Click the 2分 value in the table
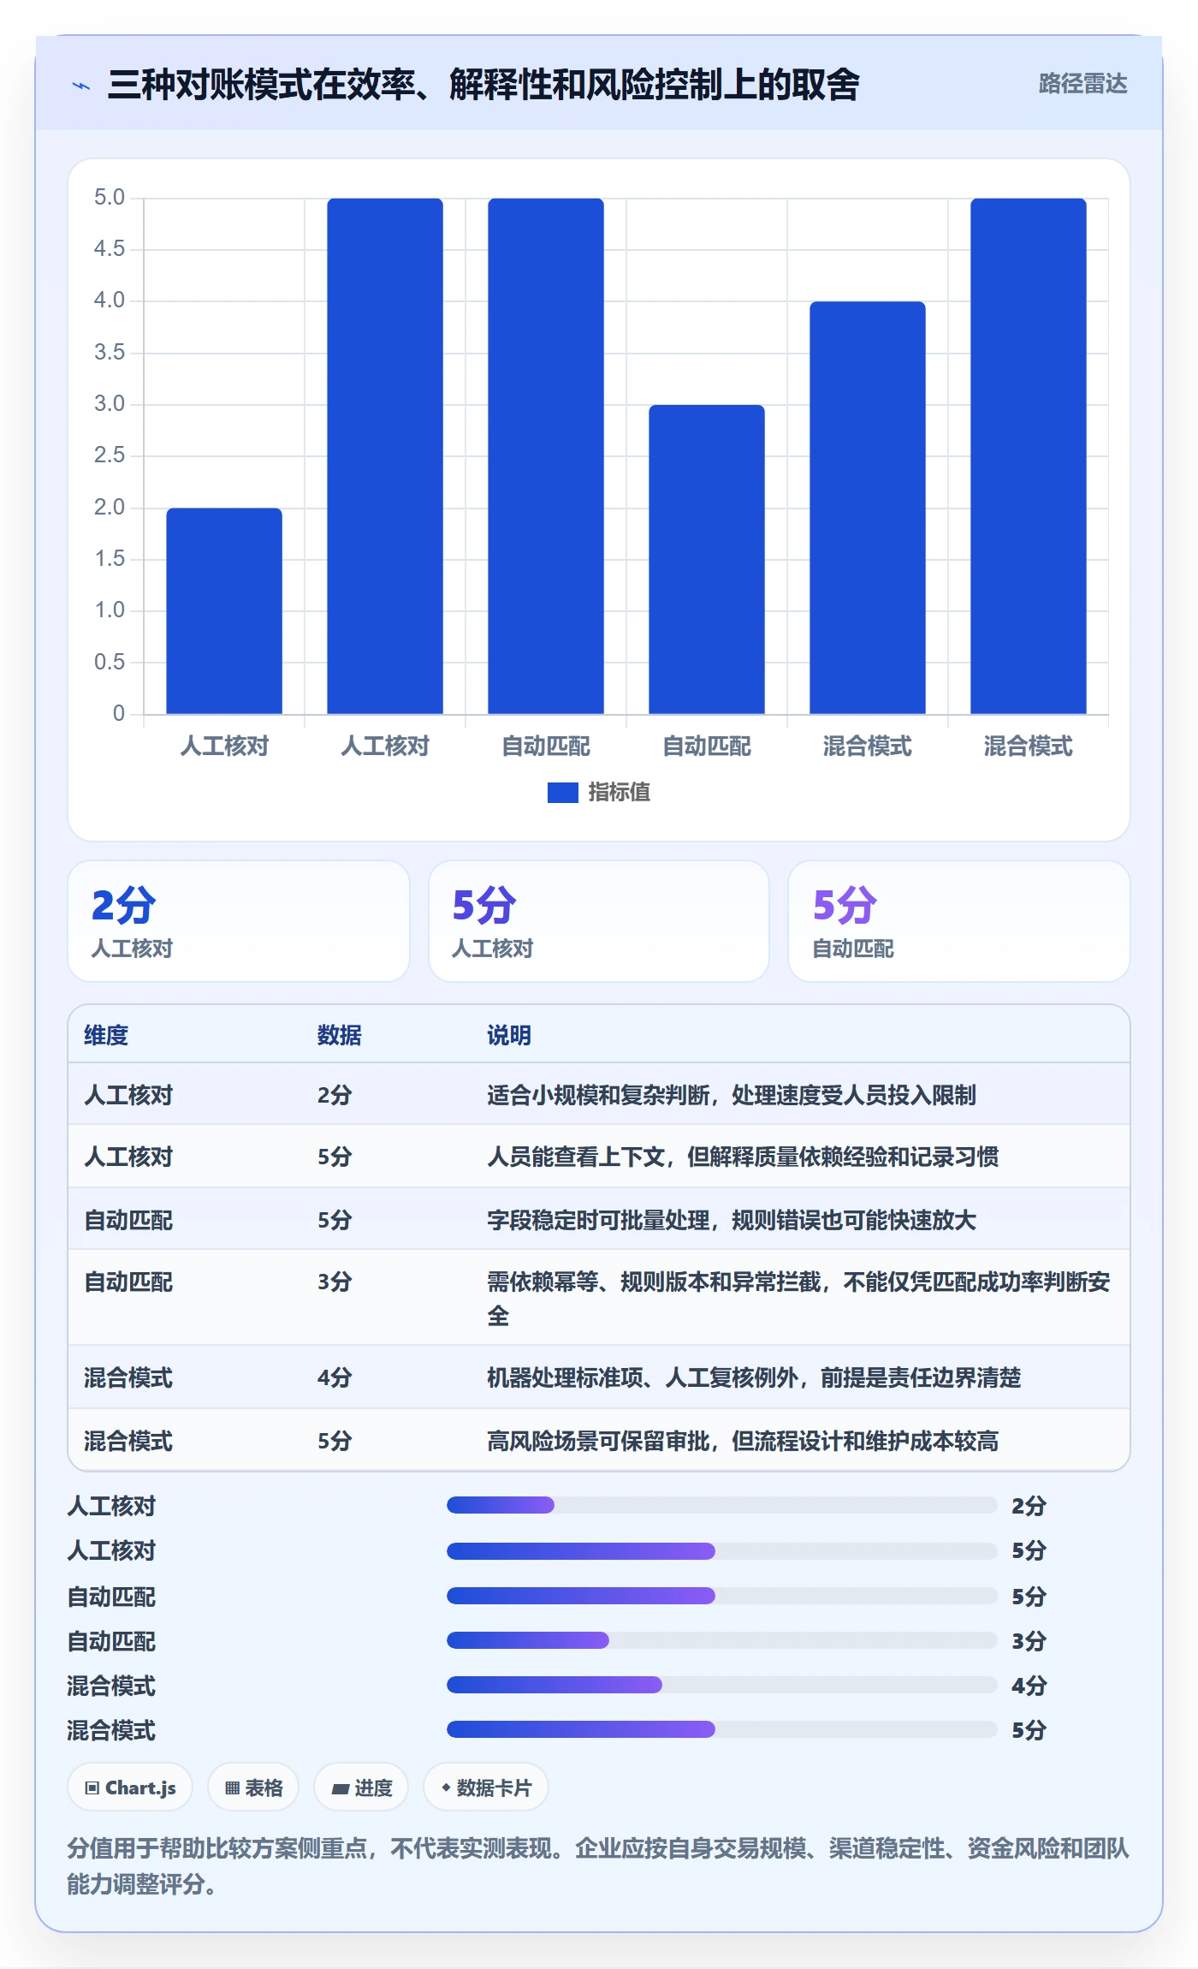This screenshot has width=1198, height=1969. [x=335, y=1095]
